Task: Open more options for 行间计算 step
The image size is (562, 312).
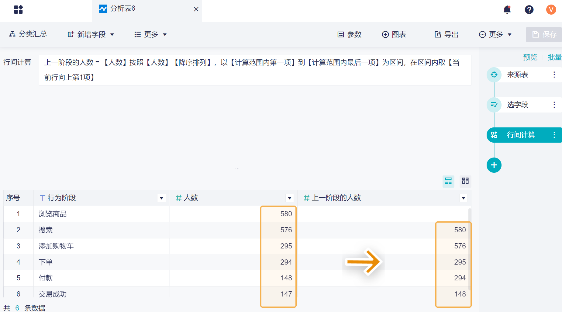Action: pyautogui.click(x=554, y=135)
